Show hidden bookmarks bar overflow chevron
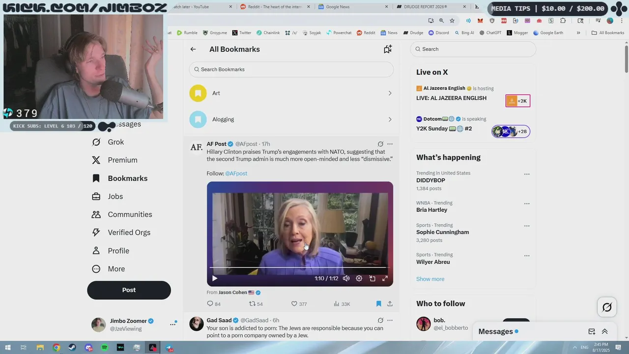Viewport: 629px width, 354px height. click(x=578, y=33)
